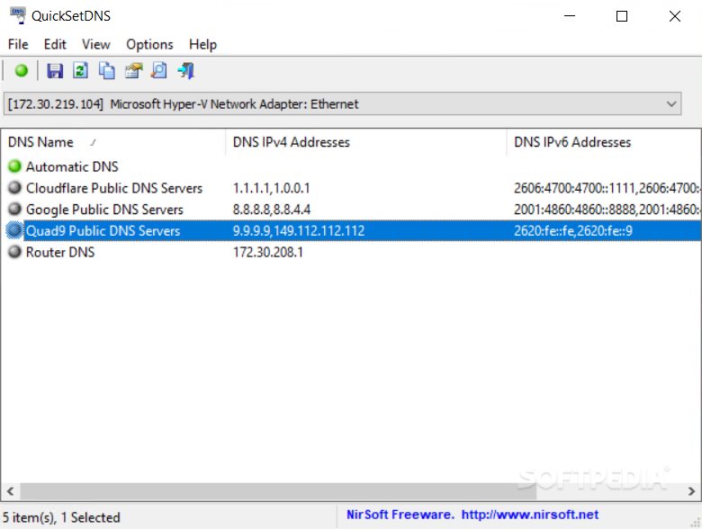The image size is (702, 529).
Task: Click the dot icon beside Quad9 Public DNS Servers
Action: coord(14,230)
